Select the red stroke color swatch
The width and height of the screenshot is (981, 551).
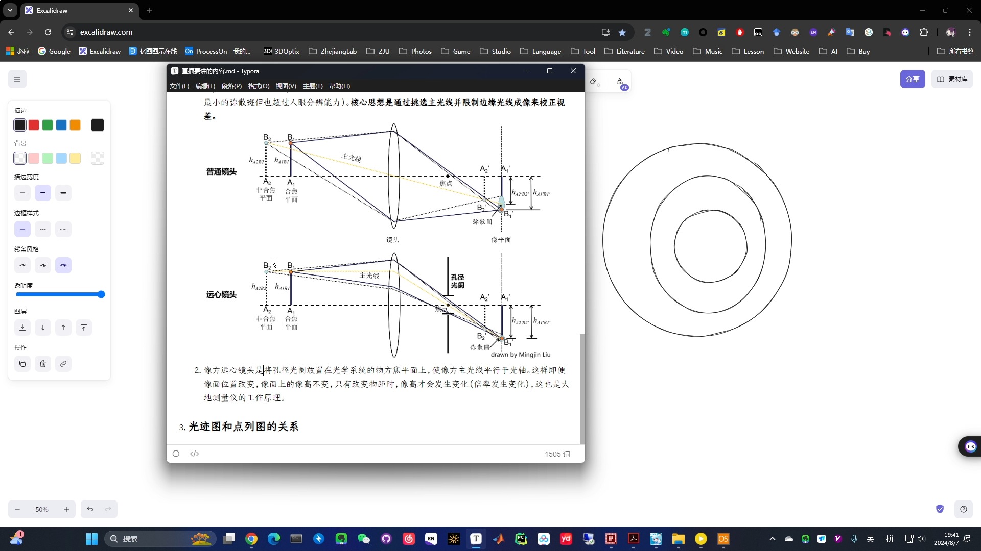(33, 124)
